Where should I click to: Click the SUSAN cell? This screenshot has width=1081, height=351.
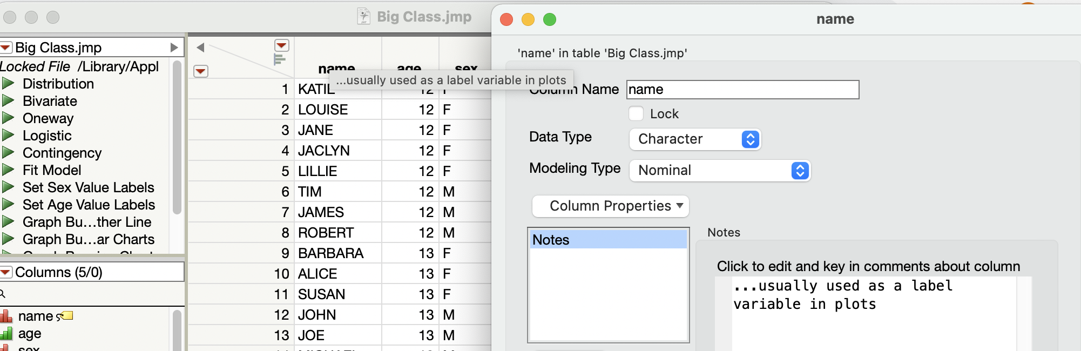[x=338, y=294]
